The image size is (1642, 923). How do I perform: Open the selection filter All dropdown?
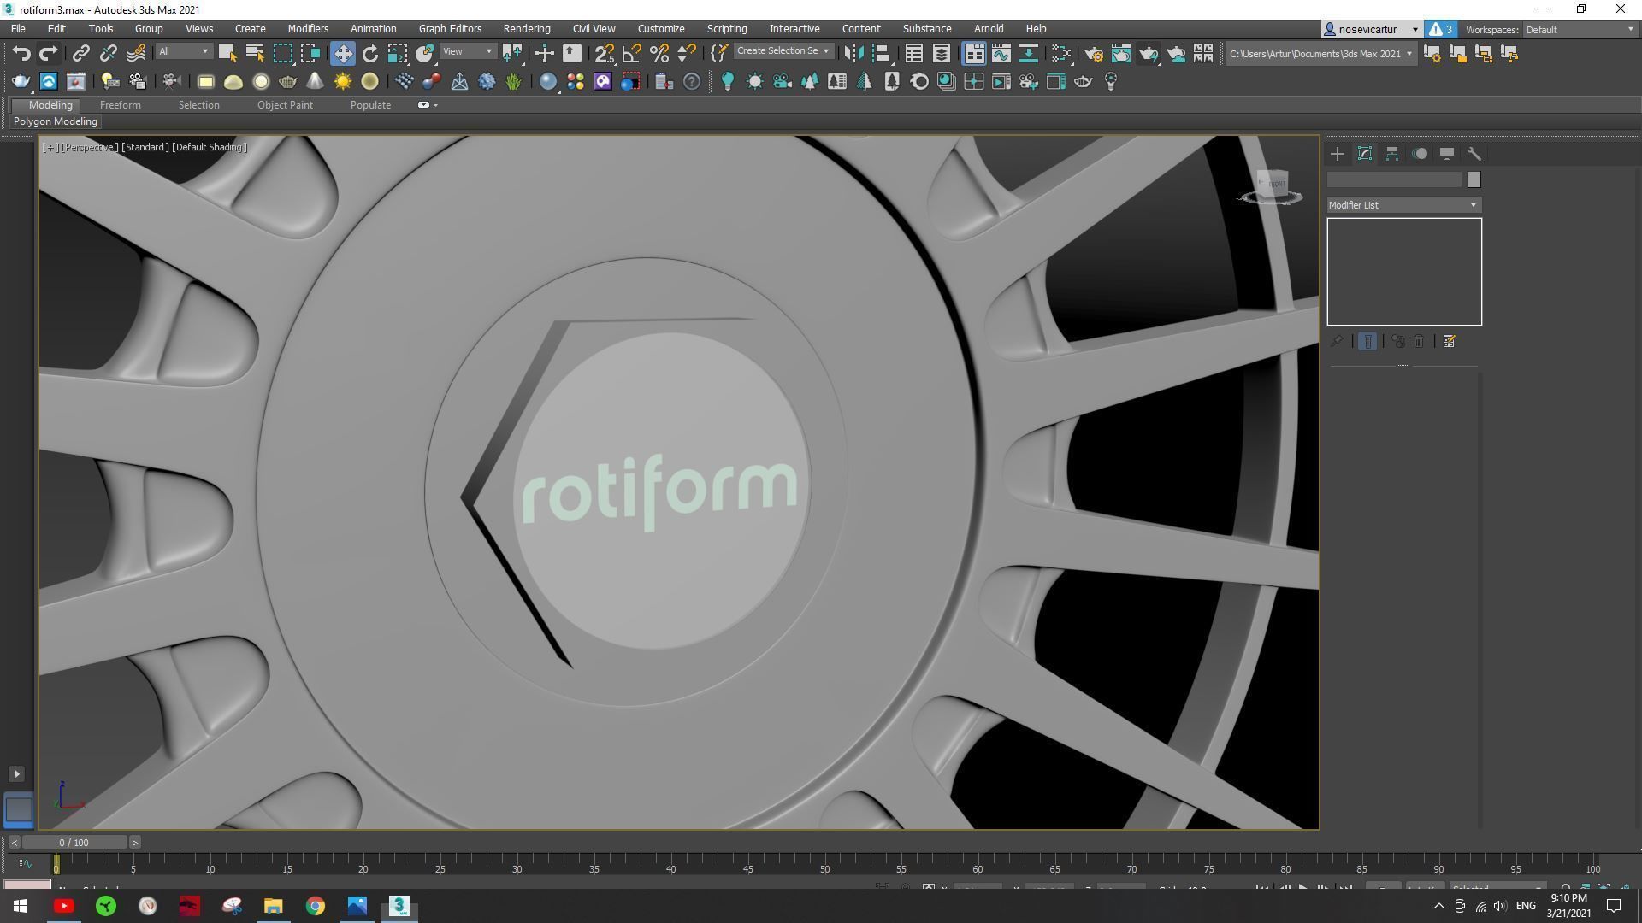click(x=183, y=51)
